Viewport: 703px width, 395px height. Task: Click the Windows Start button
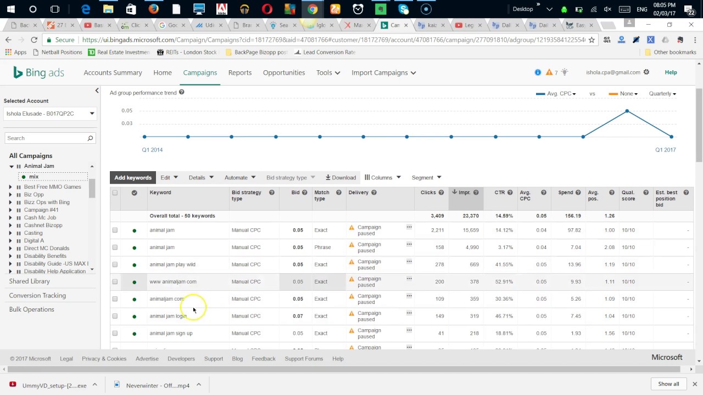[x=10, y=9]
